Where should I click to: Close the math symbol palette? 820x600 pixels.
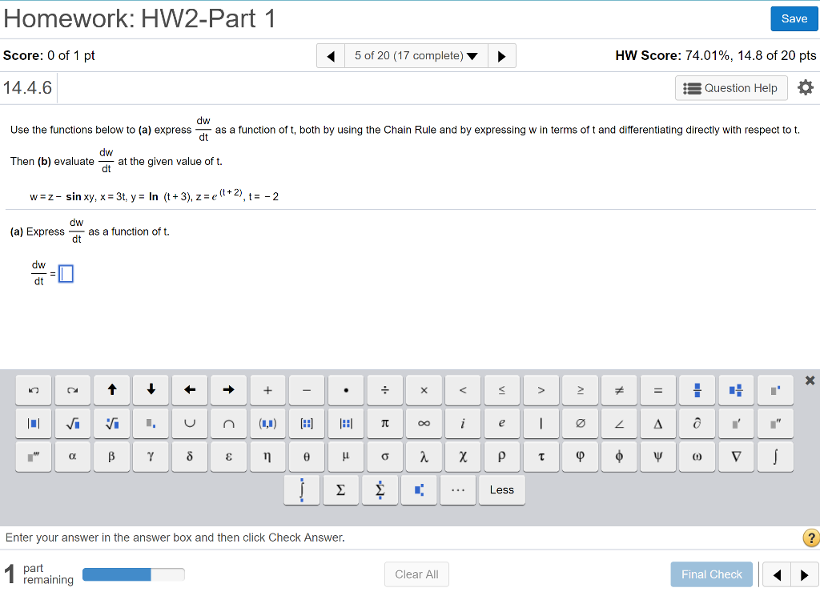point(810,380)
